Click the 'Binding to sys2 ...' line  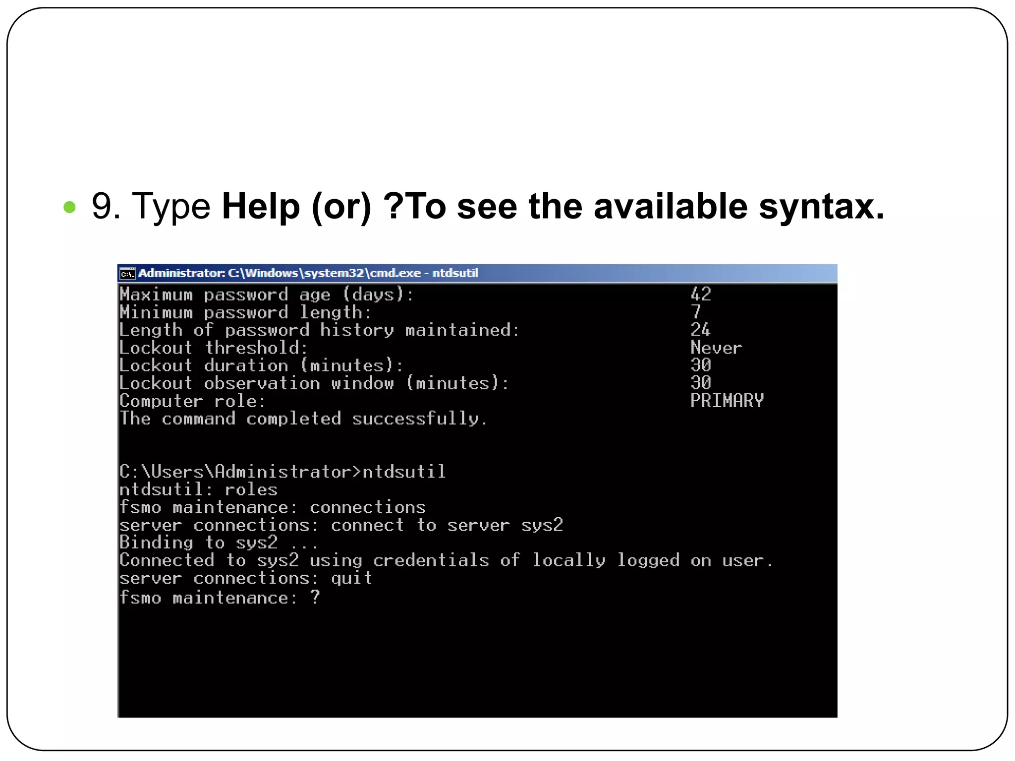219,543
